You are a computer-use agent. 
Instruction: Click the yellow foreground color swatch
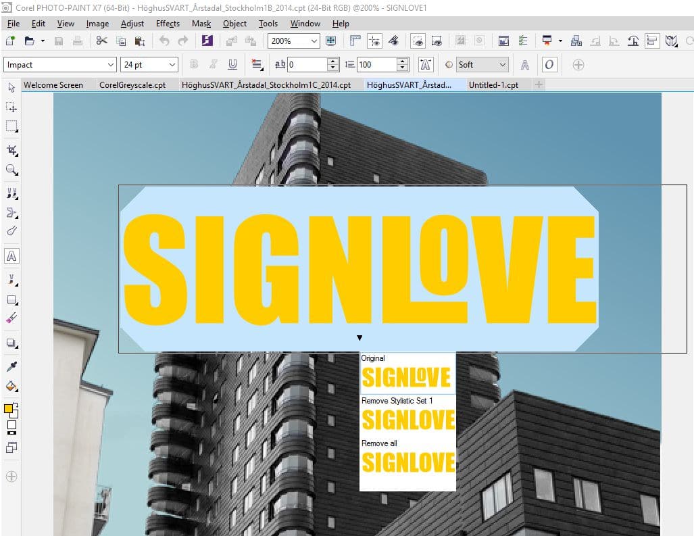(x=9, y=409)
